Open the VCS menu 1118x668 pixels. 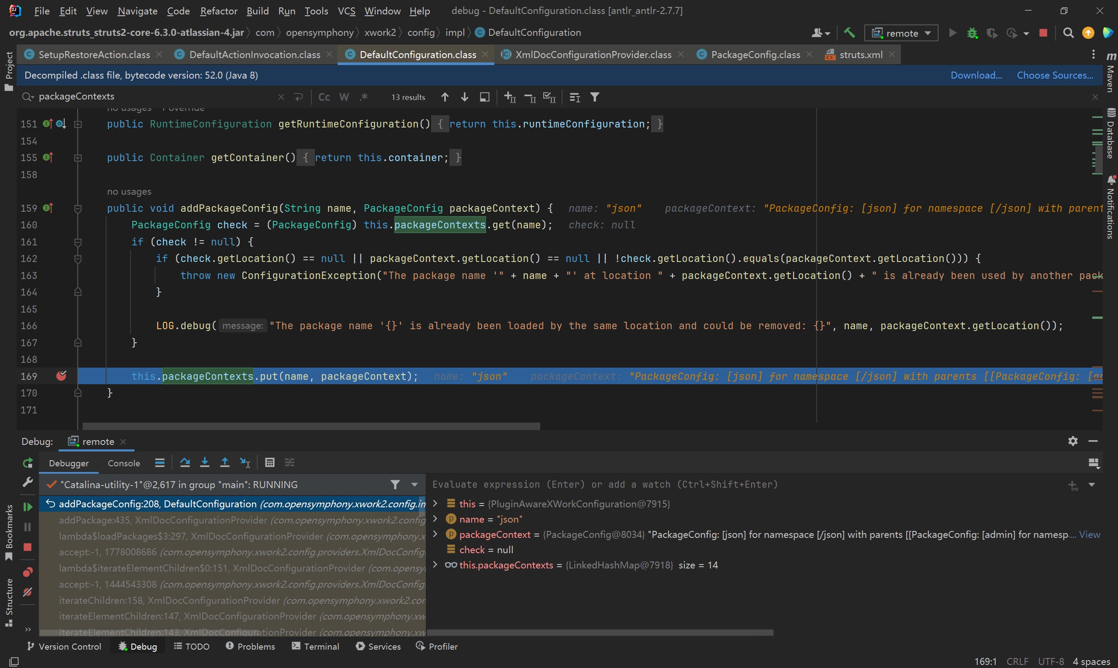click(346, 11)
